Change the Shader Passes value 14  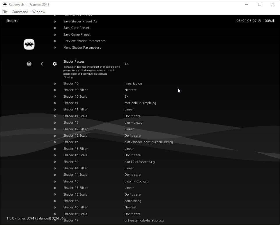click(126, 64)
